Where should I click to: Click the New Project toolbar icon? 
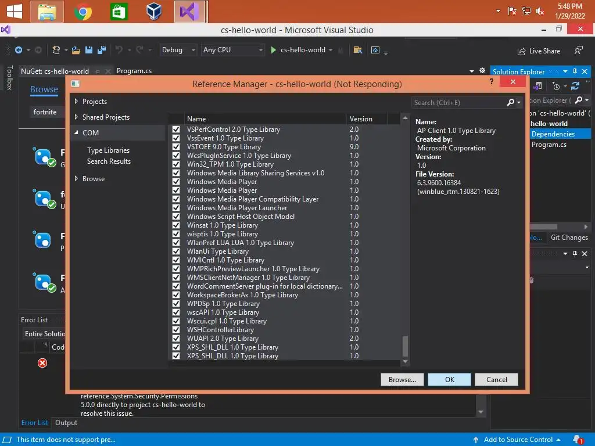click(x=56, y=50)
